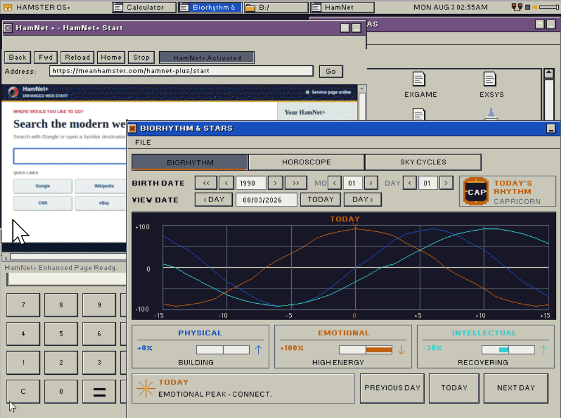The width and height of the screenshot is (561, 418).
Task: Decrease birth year by one
Action: click(226, 183)
